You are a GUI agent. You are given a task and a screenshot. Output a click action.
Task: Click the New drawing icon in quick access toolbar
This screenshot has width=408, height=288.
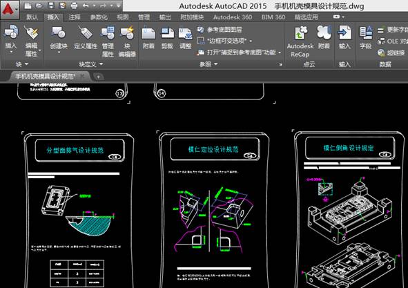tap(28, 6)
